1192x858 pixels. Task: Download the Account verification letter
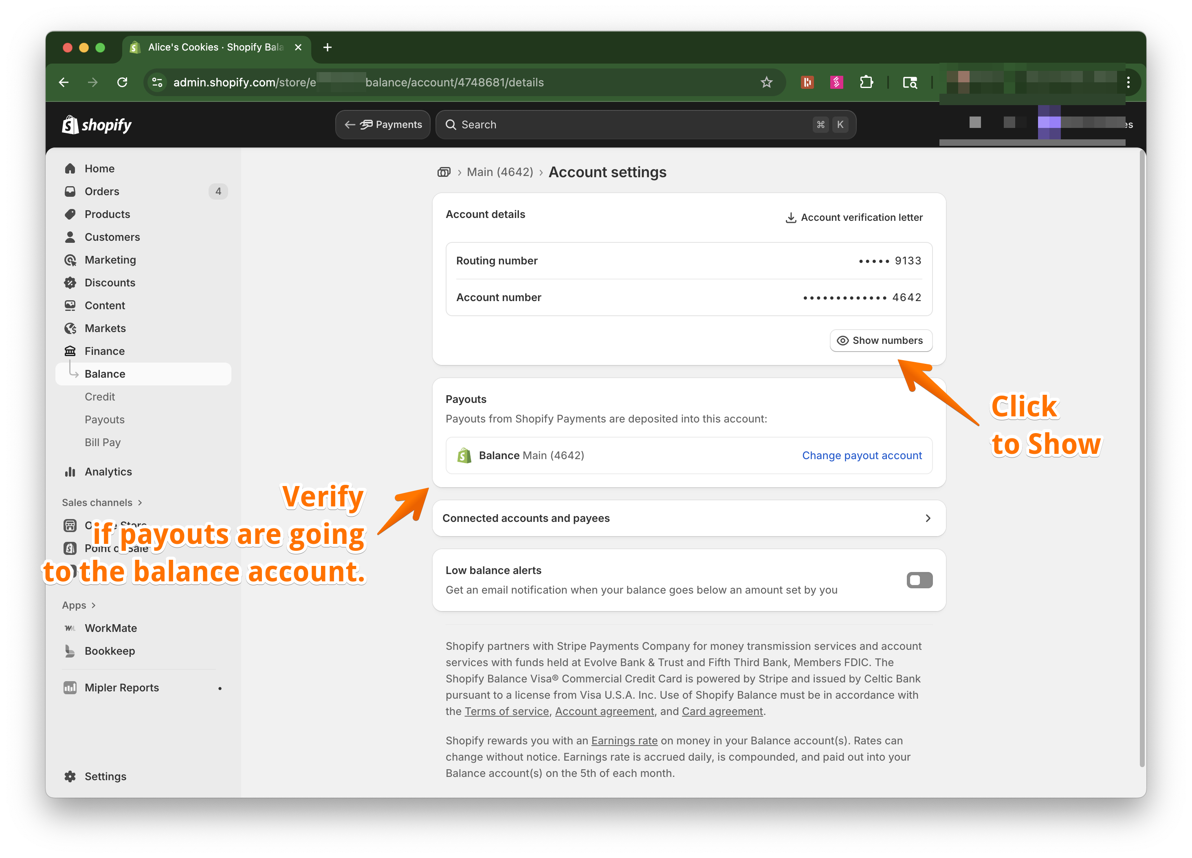853,217
